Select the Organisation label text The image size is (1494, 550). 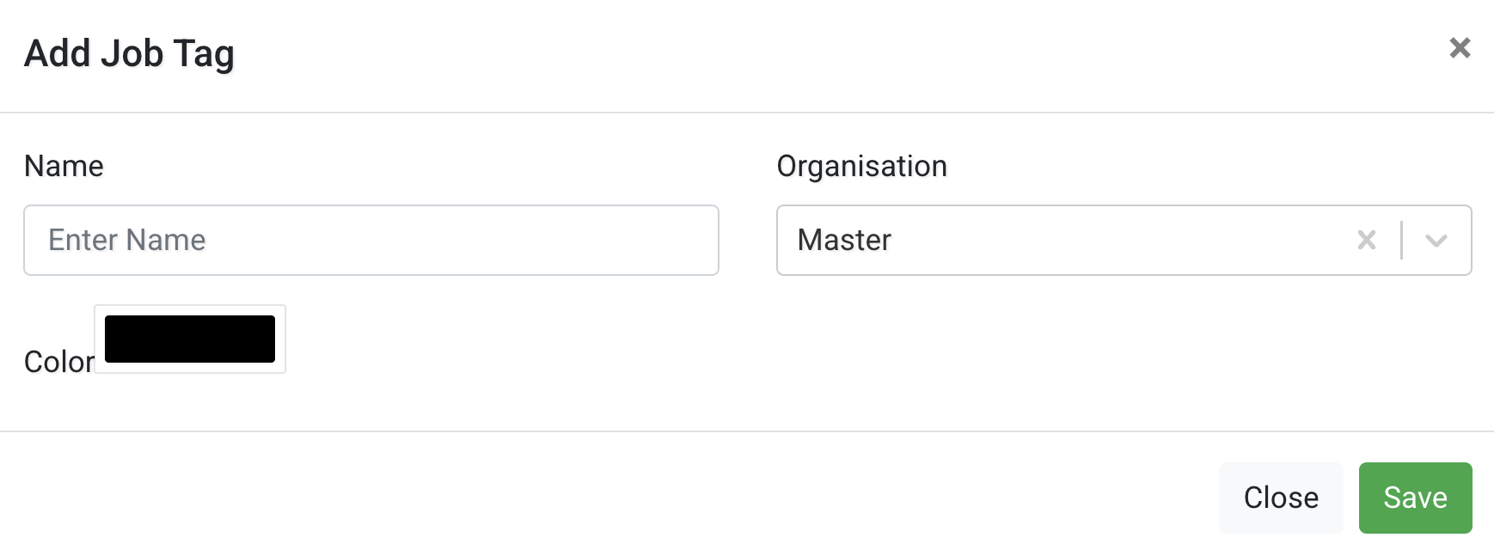pos(862,166)
